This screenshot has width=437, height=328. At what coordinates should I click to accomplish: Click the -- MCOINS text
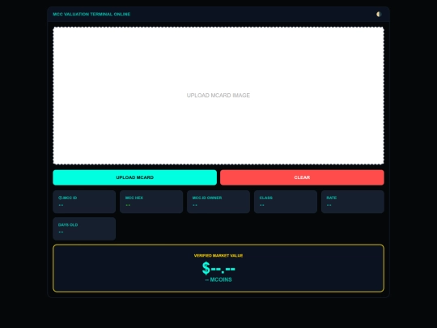[x=218, y=279]
